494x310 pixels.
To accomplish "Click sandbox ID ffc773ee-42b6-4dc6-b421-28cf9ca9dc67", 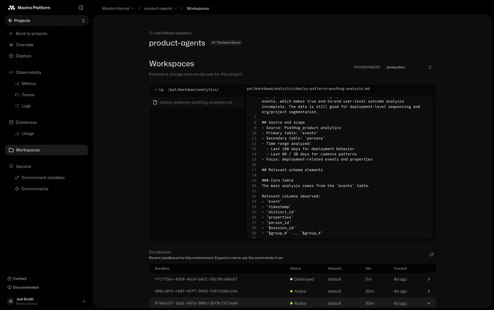I will 196,279.
